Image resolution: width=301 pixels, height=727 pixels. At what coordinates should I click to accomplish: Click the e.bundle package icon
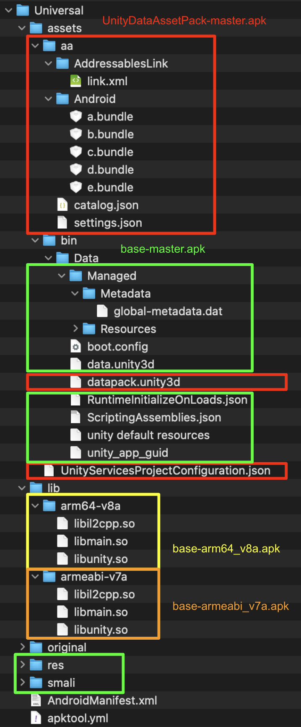tap(77, 187)
